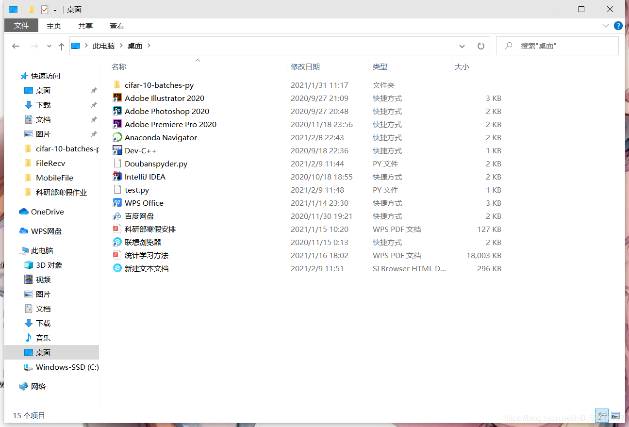The height and width of the screenshot is (427, 629).
Task: Select 音乐 in navigation pane
Action: click(x=43, y=338)
